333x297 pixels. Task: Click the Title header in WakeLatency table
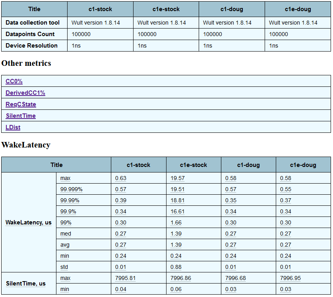point(56,165)
